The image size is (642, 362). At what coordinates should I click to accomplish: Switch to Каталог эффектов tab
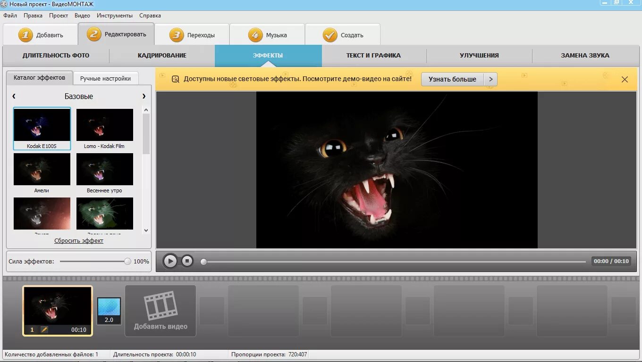[x=39, y=78]
